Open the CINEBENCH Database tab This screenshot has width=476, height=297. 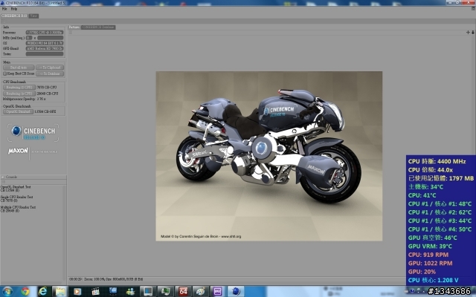coord(98,27)
